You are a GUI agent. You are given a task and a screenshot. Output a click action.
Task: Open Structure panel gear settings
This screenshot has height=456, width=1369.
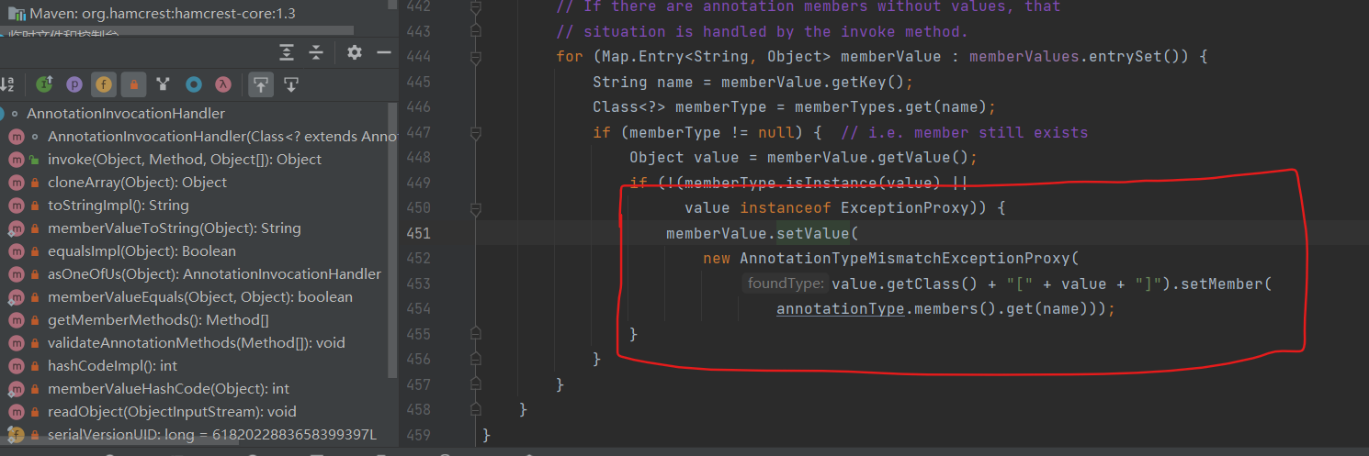355,52
